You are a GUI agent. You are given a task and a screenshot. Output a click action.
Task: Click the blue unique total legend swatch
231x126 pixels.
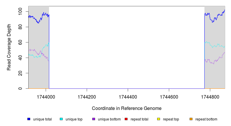point(29,119)
